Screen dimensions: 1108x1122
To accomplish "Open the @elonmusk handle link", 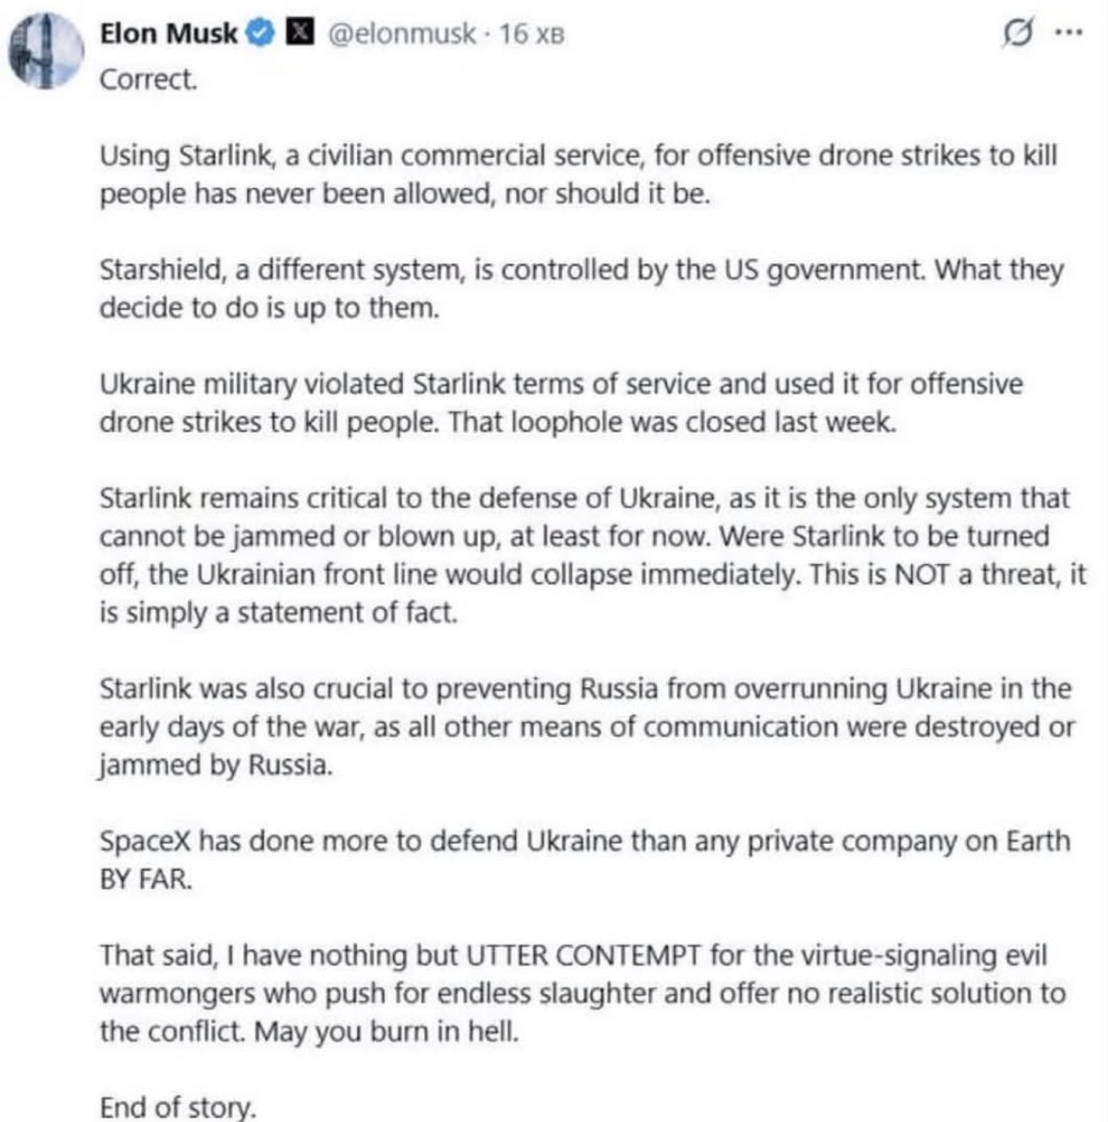I will click(401, 34).
